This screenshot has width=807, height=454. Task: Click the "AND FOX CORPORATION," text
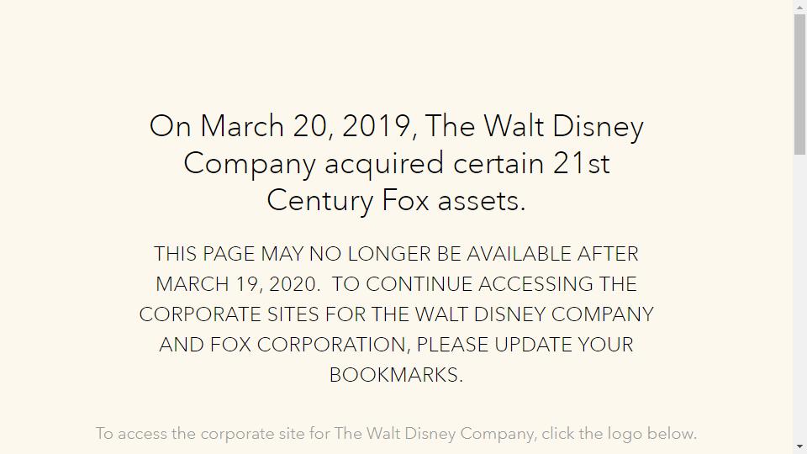(x=284, y=345)
